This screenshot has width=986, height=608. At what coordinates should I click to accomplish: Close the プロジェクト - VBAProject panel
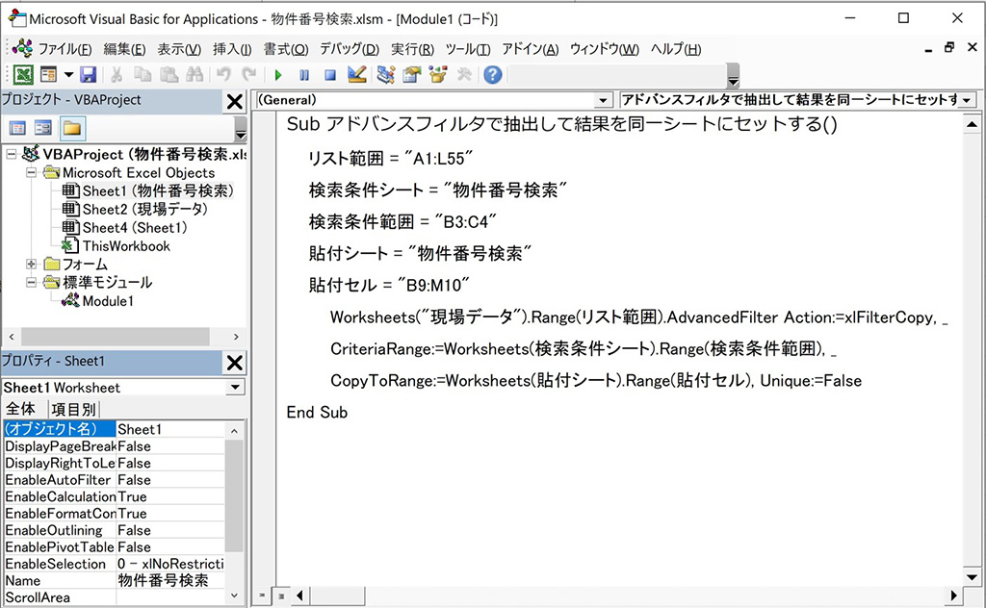(235, 101)
